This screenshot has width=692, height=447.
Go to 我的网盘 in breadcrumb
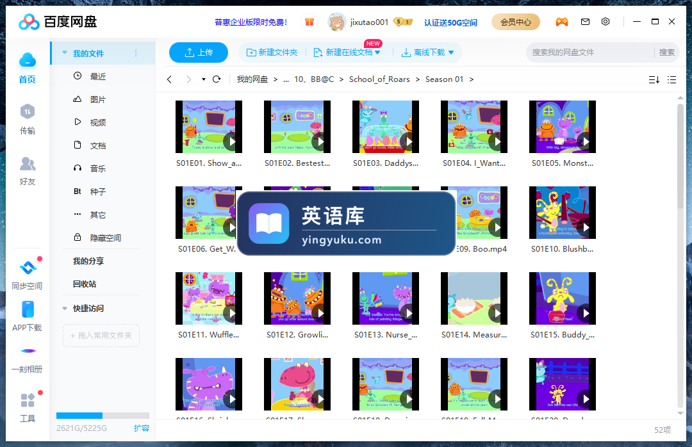point(252,79)
